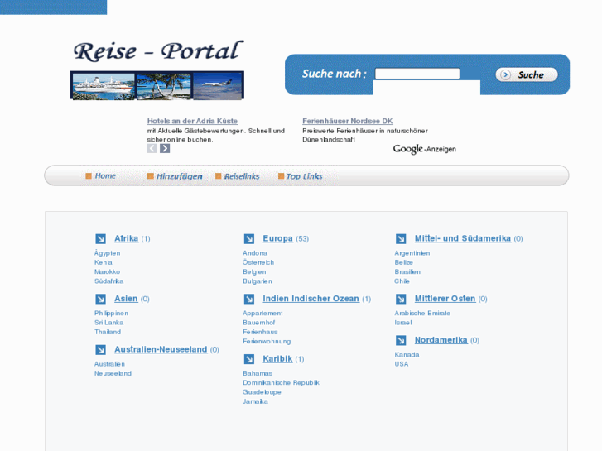Click the Reise-Portal banner image
The image size is (602, 451).
click(157, 70)
